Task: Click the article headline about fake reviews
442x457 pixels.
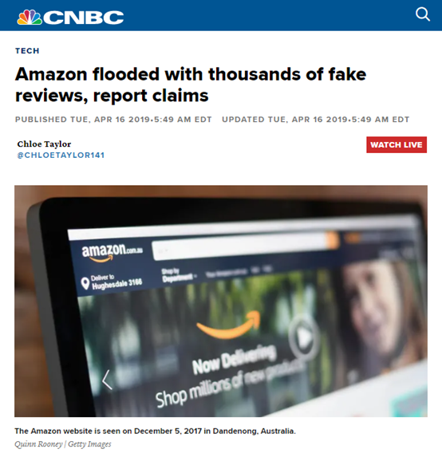Action: pos(191,85)
